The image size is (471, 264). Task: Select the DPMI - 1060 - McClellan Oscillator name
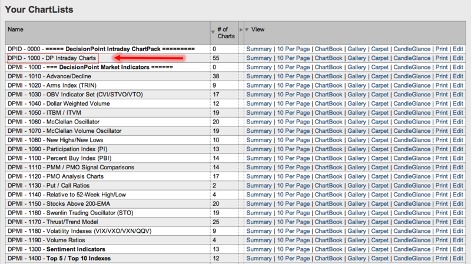click(x=54, y=122)
